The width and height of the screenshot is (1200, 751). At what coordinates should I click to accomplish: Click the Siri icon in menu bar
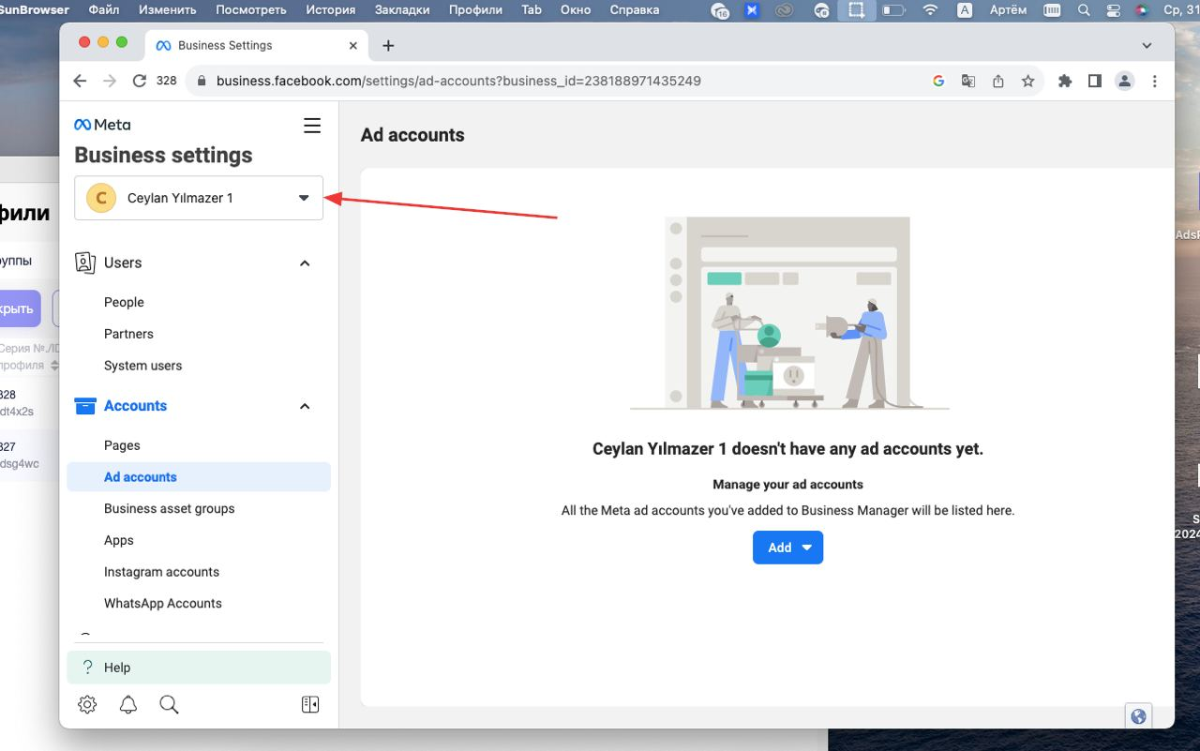(x=1142, y=10)
